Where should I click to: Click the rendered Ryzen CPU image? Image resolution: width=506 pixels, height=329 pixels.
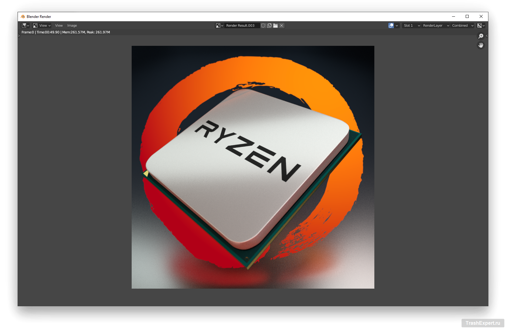253,167
